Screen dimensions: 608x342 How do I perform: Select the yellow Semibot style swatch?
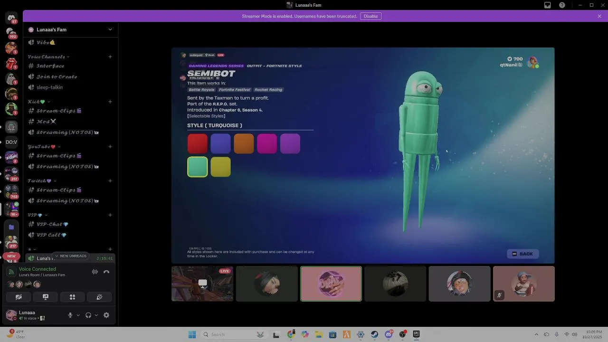click(x=220, y=167)
